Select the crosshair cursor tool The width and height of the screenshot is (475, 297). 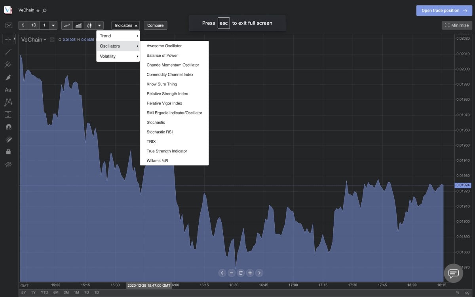point(8,39)
